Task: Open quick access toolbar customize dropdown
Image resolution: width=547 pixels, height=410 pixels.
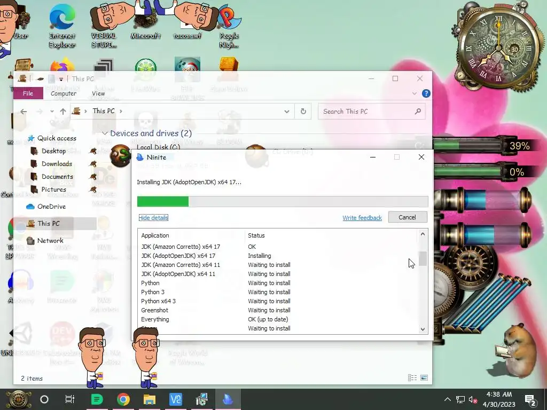Action: tap(61, 79)
